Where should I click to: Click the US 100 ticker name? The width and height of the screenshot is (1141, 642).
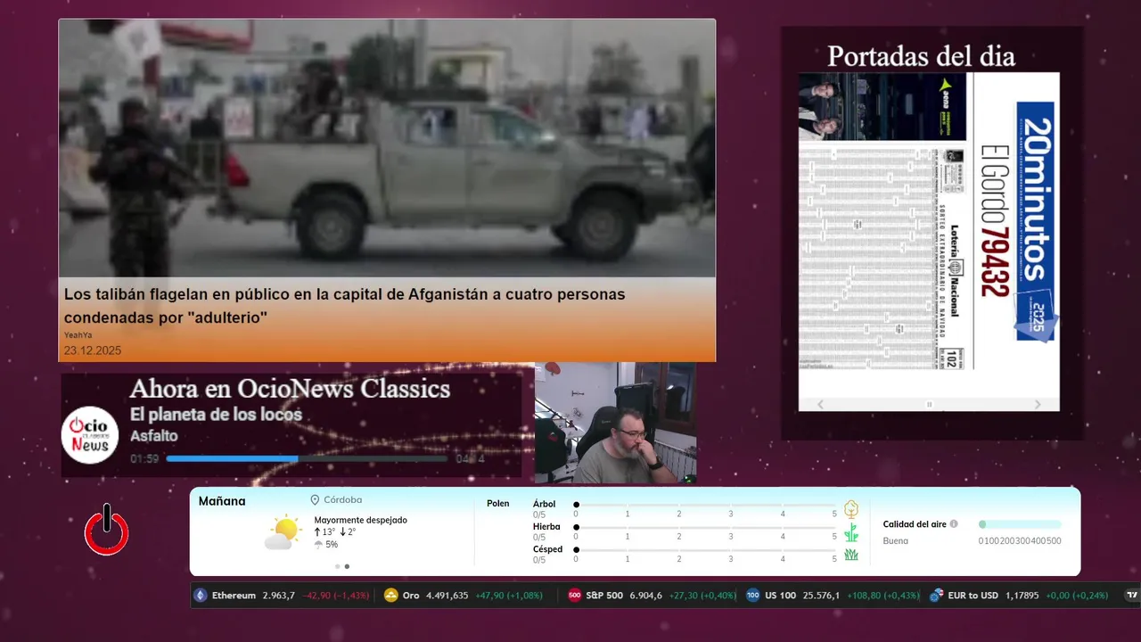780,596
